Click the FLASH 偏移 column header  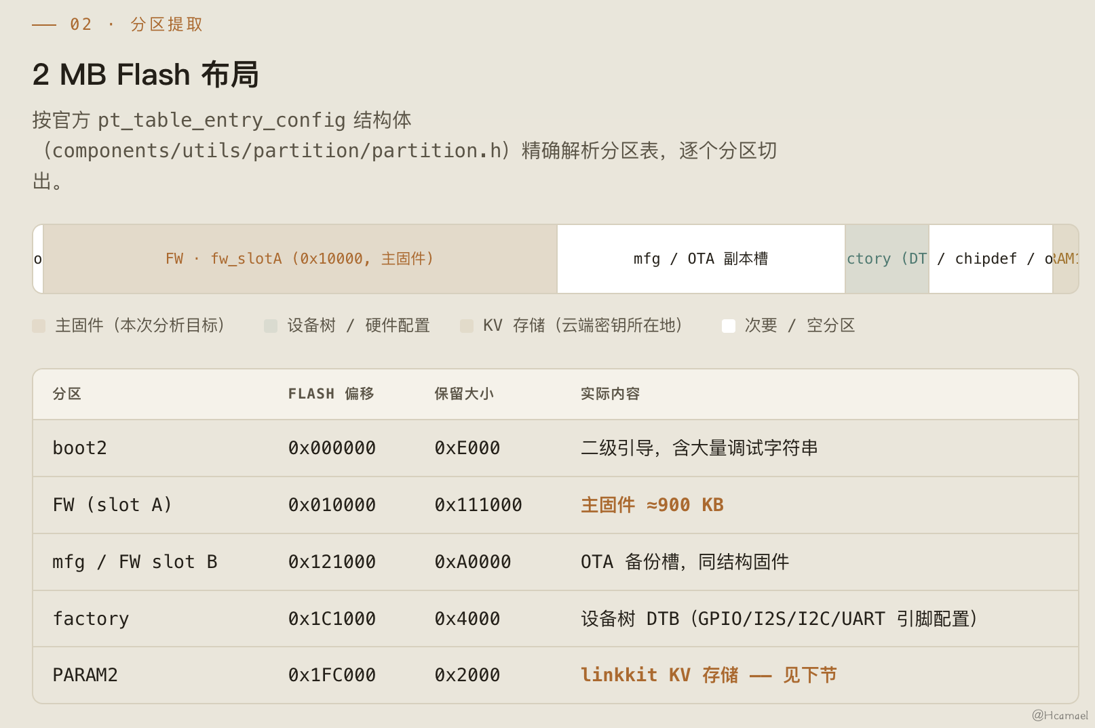point(331,394)
